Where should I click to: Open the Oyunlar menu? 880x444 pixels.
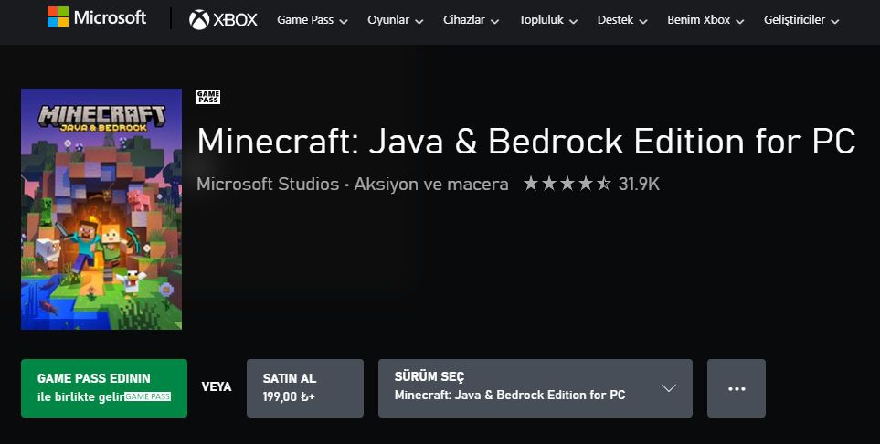pos(395,20)
